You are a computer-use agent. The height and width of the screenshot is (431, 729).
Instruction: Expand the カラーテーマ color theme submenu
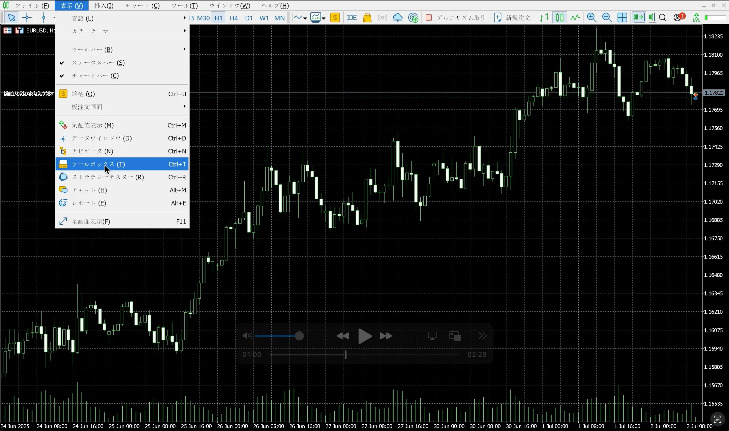click(122, 31)
